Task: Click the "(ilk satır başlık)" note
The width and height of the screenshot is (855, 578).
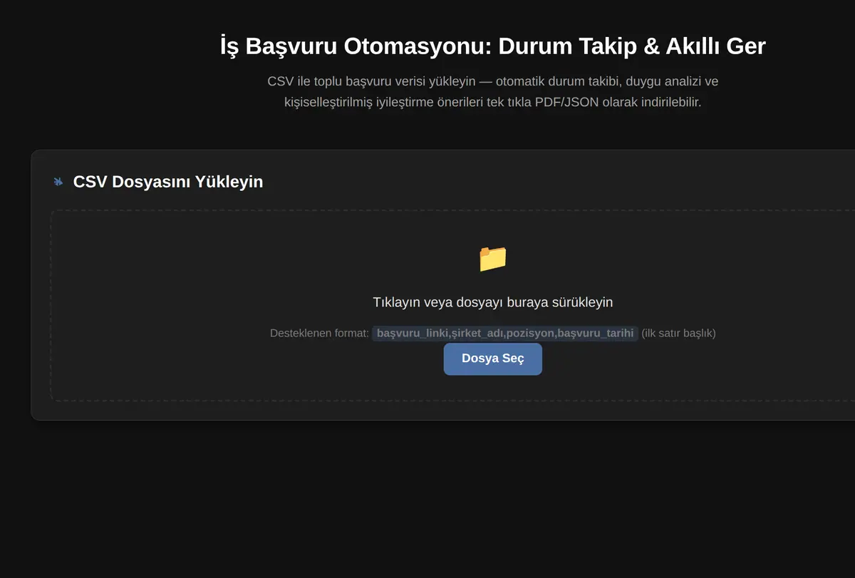Action: tap(678, 334)
